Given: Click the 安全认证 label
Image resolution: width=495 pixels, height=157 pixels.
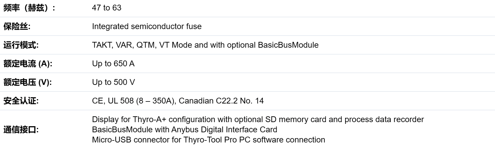Looking at the screenshot, I should click(21, 101).
